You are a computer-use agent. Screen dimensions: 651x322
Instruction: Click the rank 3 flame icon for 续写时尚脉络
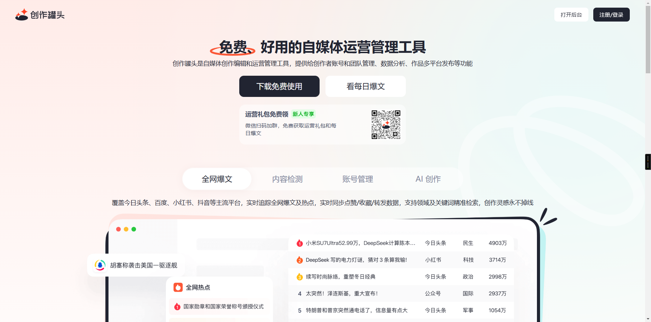point(299,277)
